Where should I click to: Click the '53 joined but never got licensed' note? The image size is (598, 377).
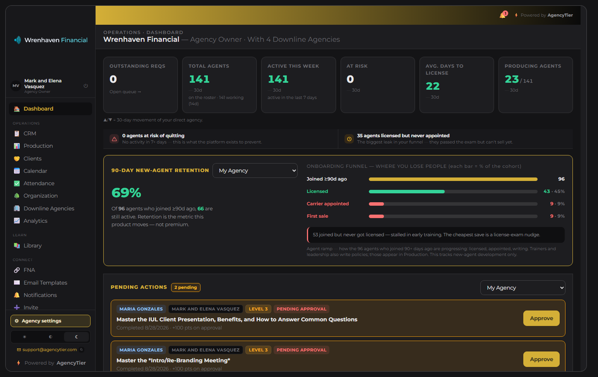click(436, 235)
